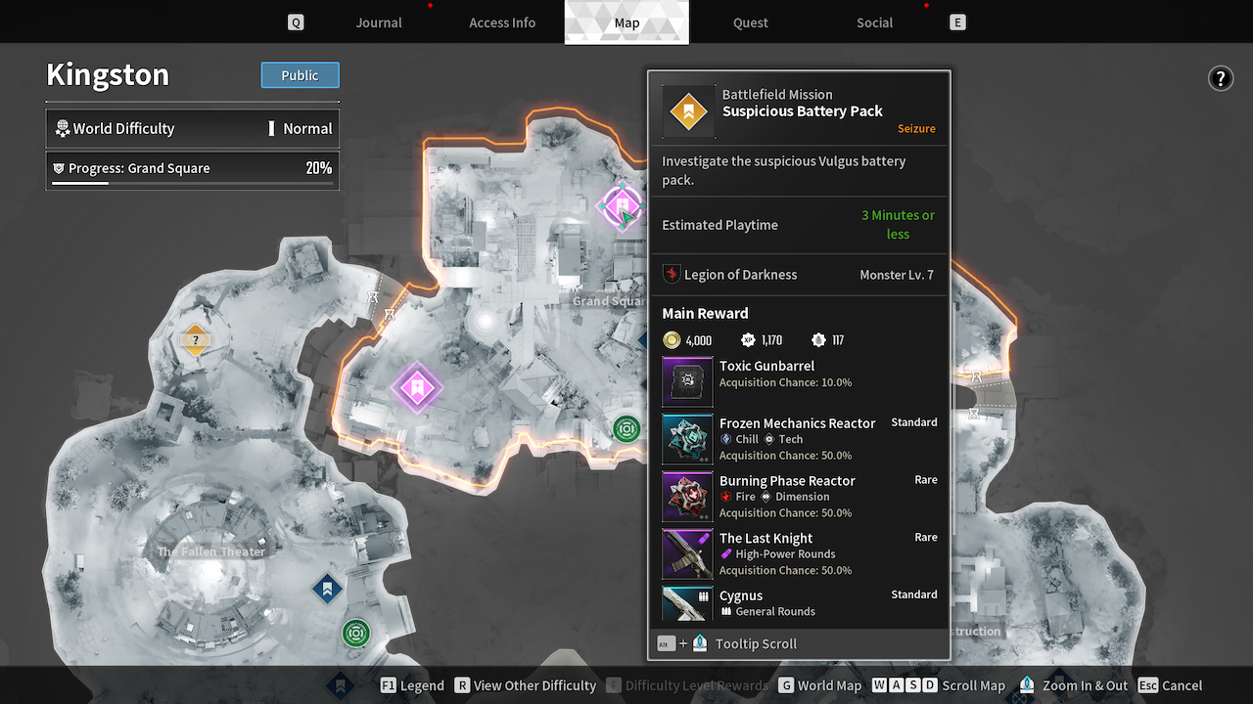
Task: Click the Grand Square progress bar
Action: pyautogui.click(x=192, y=183)
